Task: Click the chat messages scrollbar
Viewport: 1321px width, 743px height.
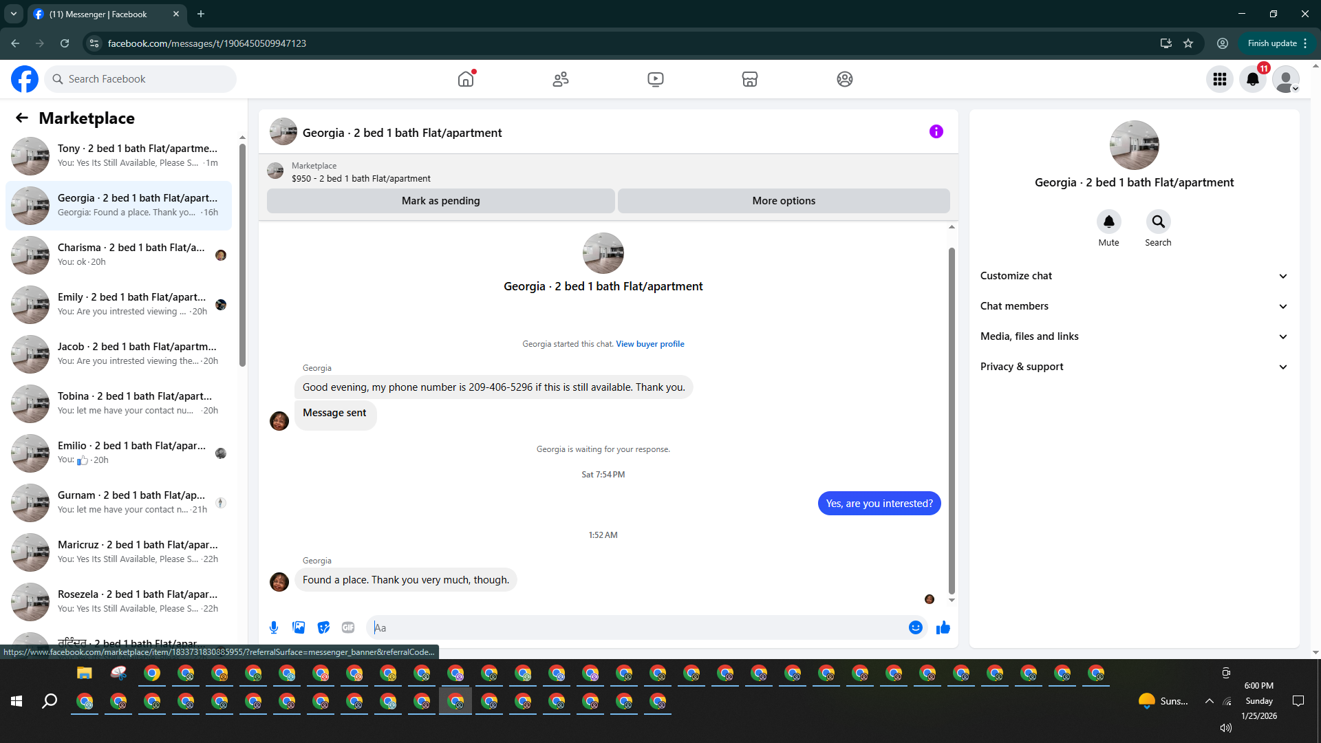Action: tap(952, 420)
